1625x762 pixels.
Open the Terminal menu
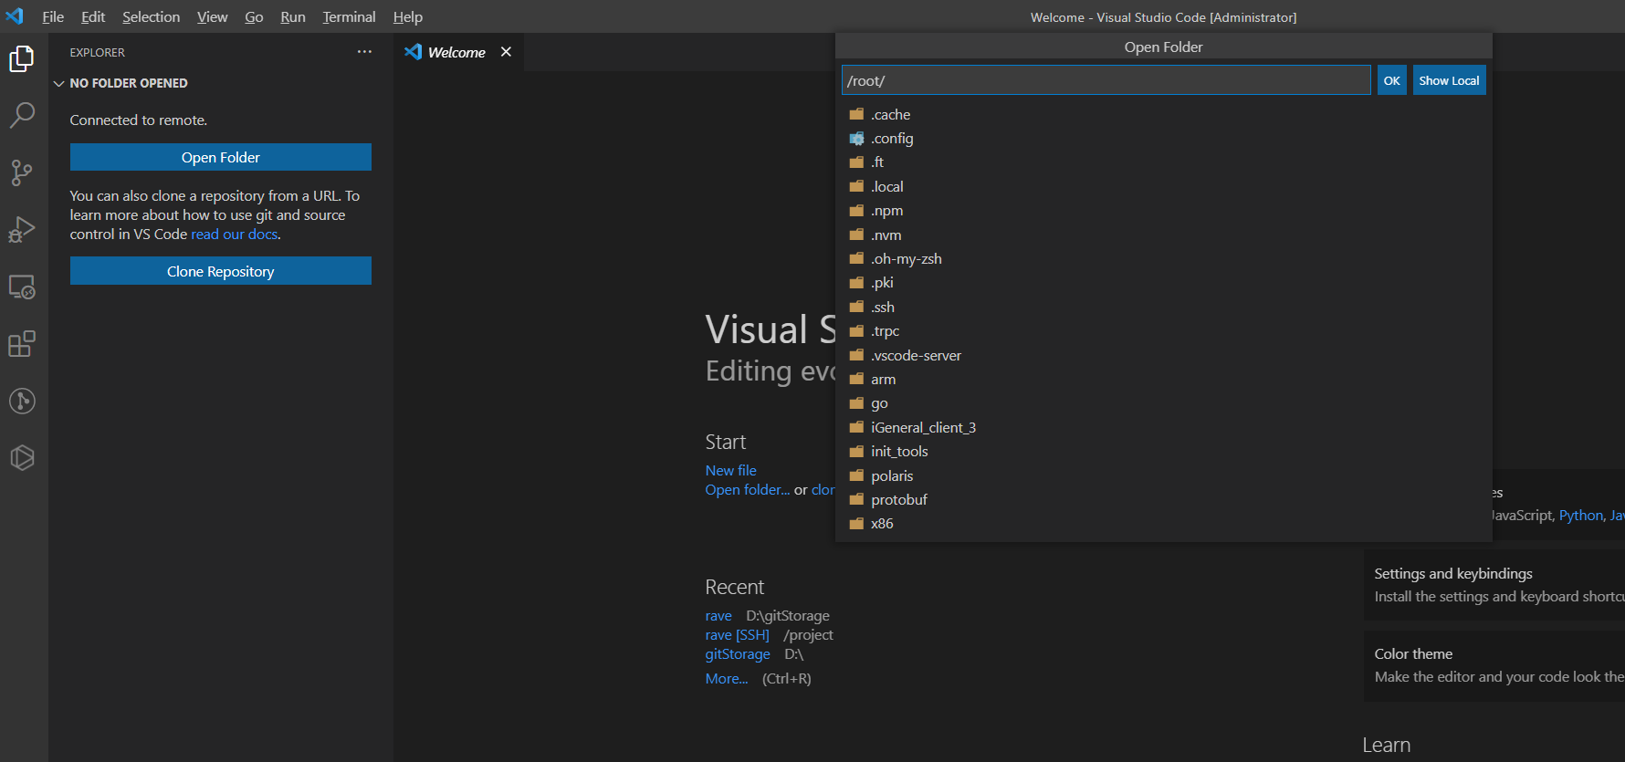(x=349, y=17)
